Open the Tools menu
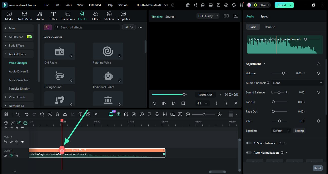The width and height of the screenshot is (328, 174). click(68, 5)
